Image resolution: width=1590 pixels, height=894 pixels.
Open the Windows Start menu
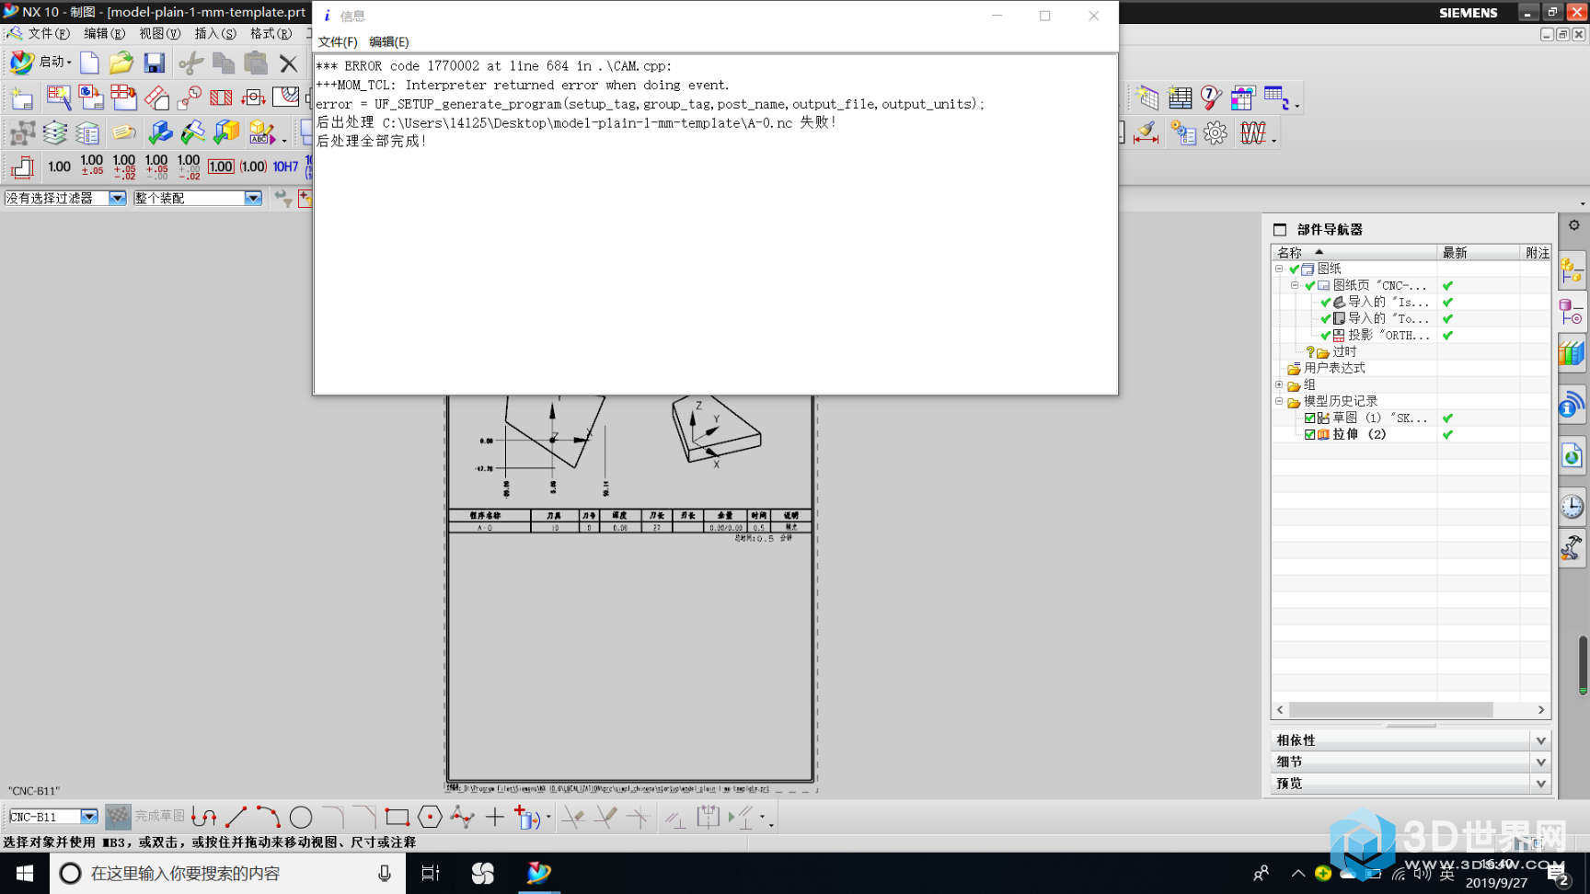[x=25, y=874]
